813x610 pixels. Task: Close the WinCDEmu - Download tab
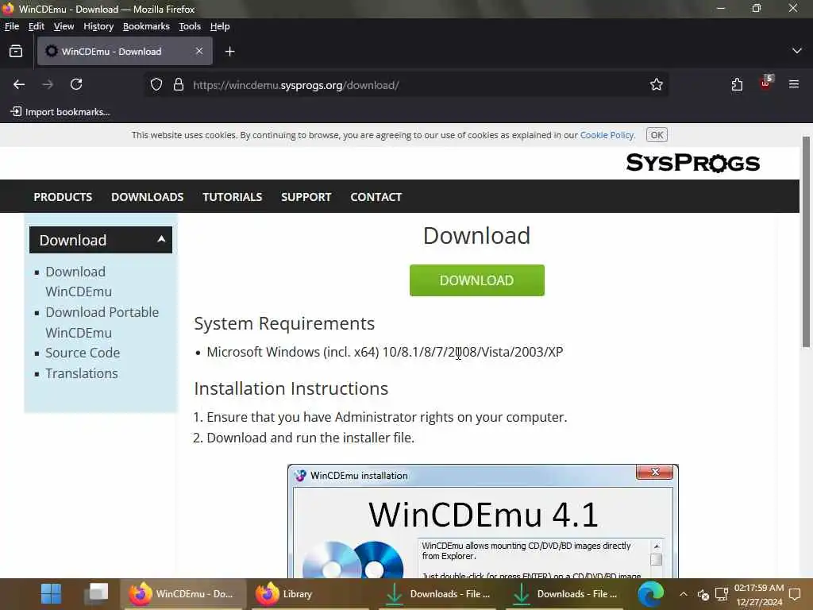pos(199,51)
